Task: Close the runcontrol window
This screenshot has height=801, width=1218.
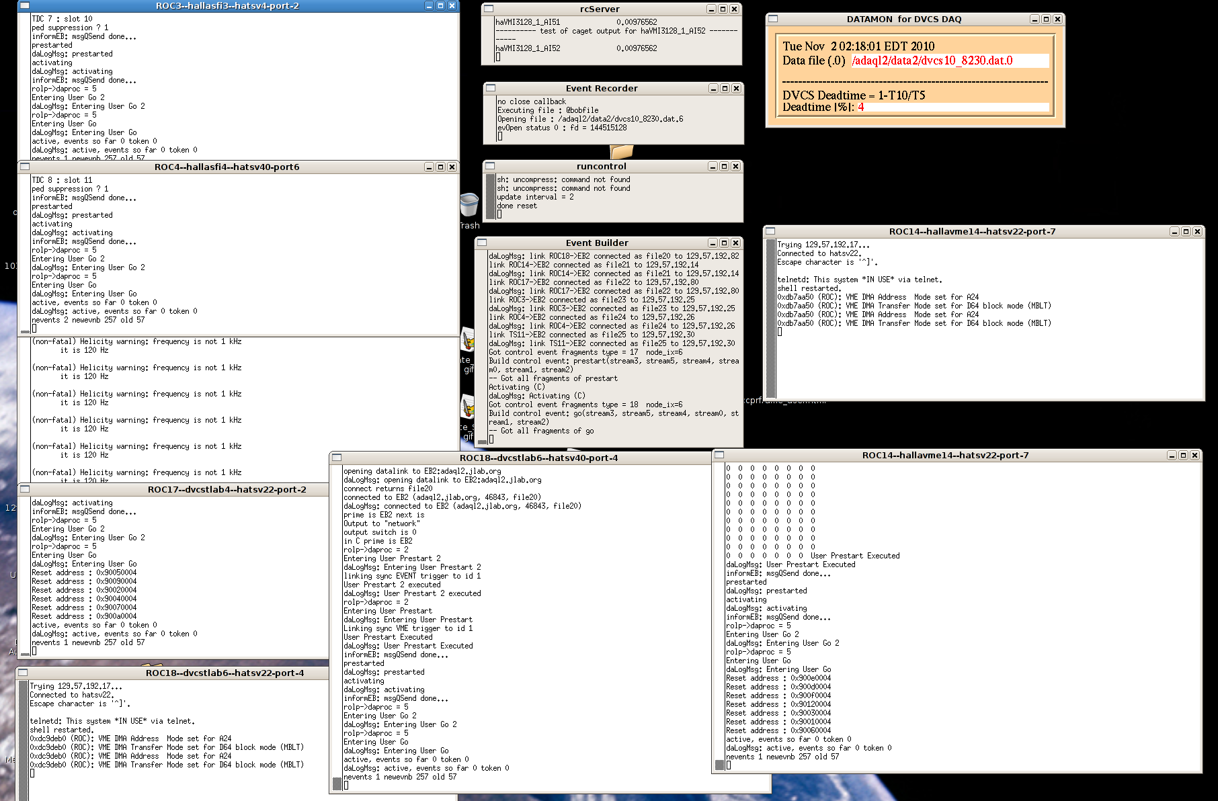Action: [x=735, y=167]
